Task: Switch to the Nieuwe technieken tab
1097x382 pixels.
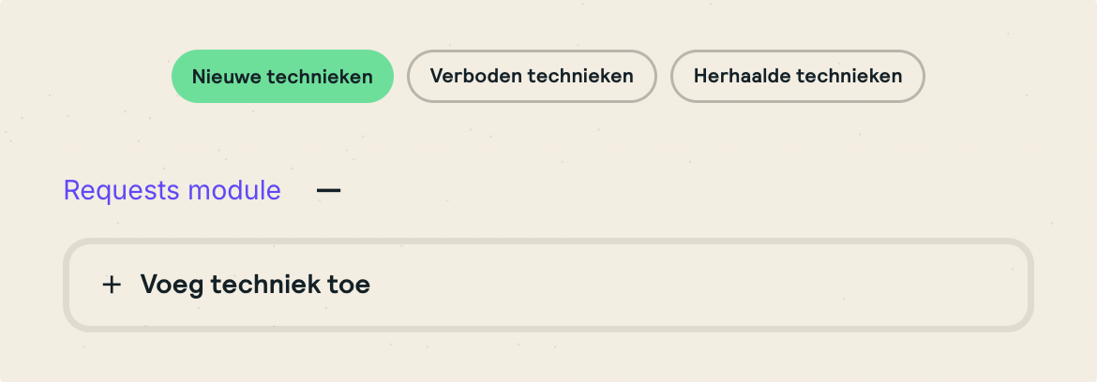Action: tap(282, 76)
